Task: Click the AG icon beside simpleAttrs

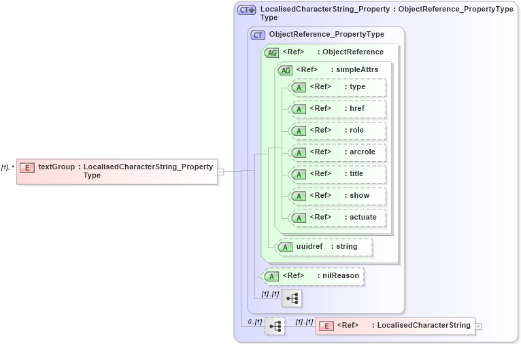Action: click(x=286, y=71)
